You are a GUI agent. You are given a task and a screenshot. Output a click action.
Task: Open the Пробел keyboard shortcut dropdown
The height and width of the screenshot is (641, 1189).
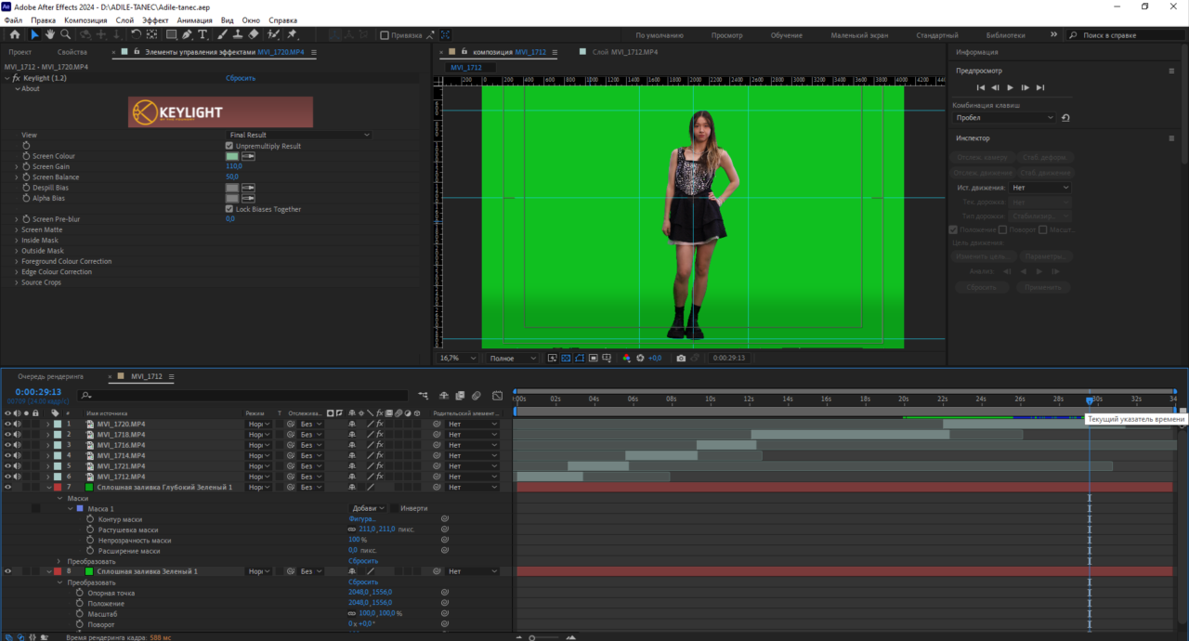pos(1006,118)
